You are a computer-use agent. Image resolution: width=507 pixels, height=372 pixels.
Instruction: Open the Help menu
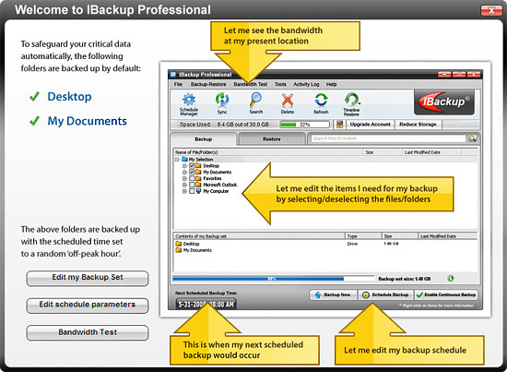331,84
